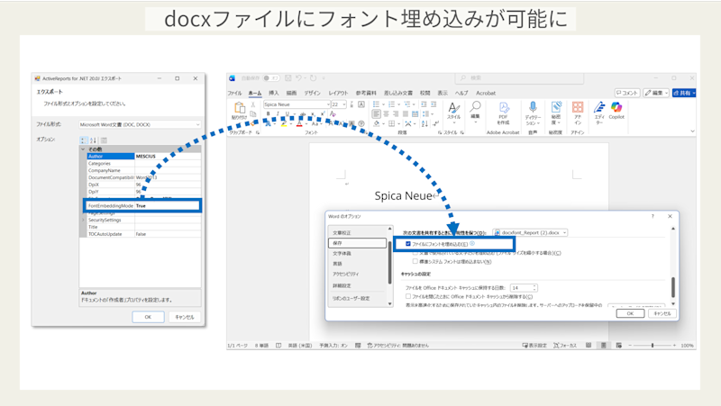This screenshot has width=721, height=406.
Task: Click the Create PDF Acrobat icon
Action: coord(504,107)
